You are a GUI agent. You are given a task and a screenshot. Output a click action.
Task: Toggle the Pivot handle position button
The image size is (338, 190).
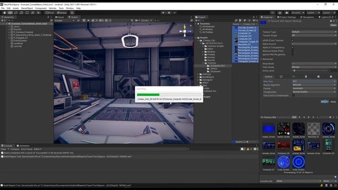(x=50, y=13)
